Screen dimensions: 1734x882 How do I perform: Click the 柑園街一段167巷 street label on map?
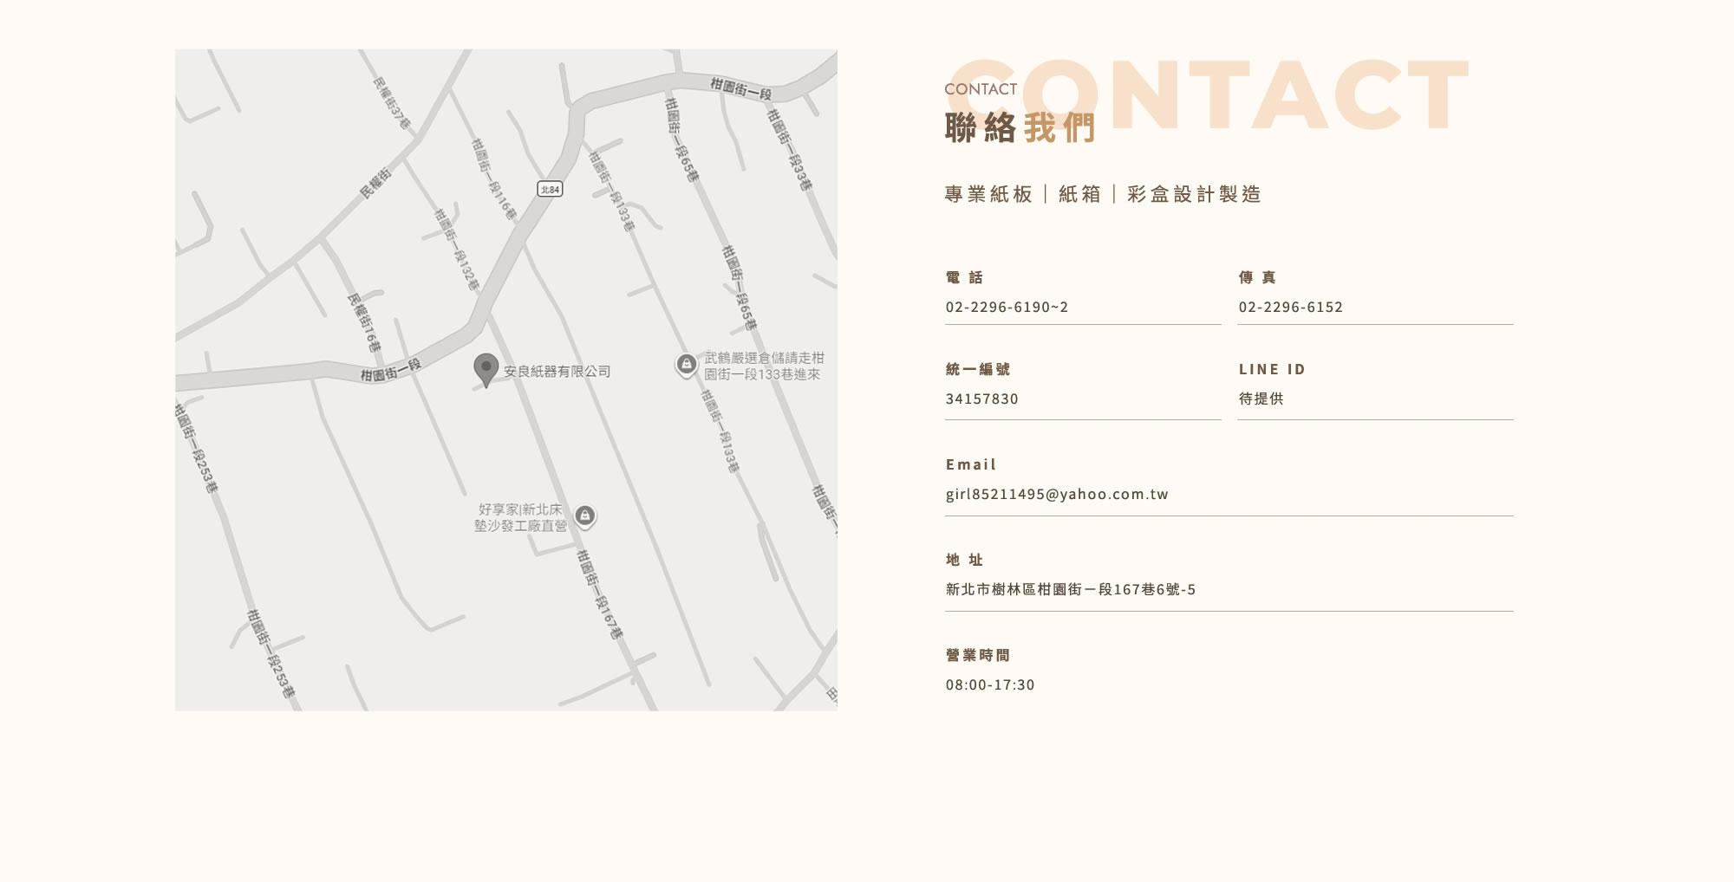coord(600,594)
